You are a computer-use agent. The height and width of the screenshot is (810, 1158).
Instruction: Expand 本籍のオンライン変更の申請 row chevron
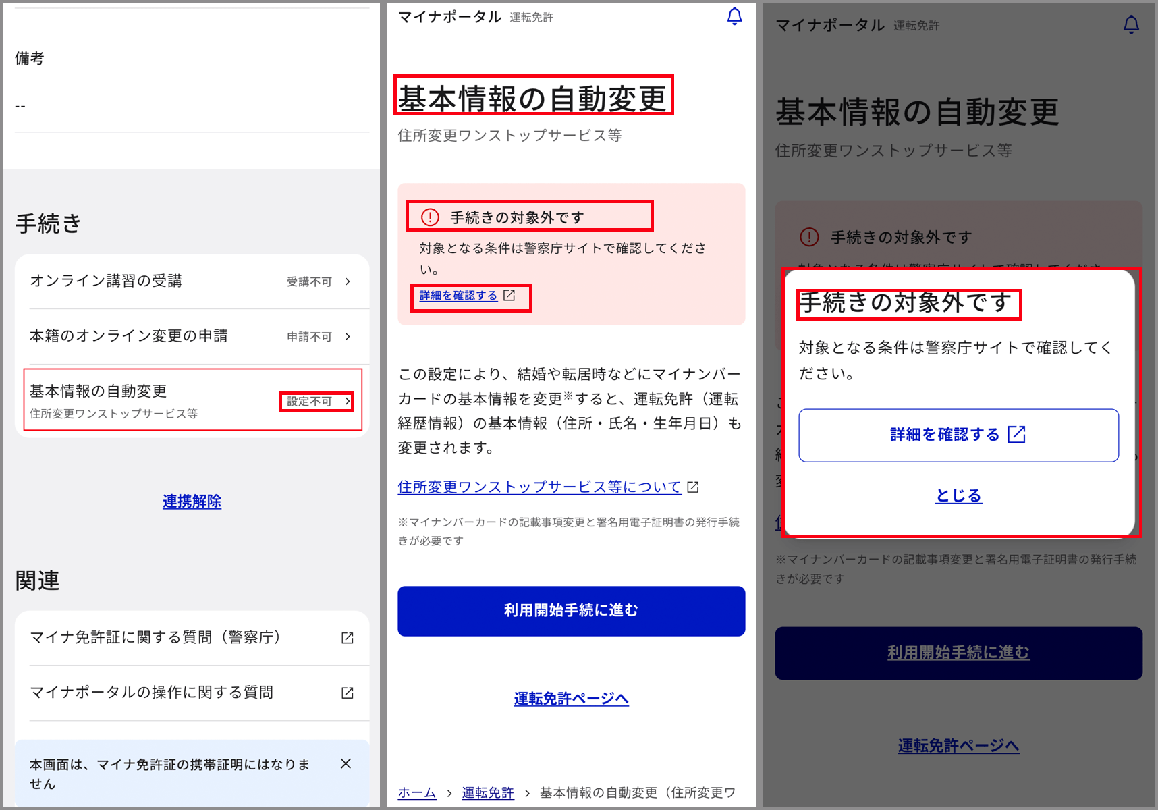click(x=348, y=336)
